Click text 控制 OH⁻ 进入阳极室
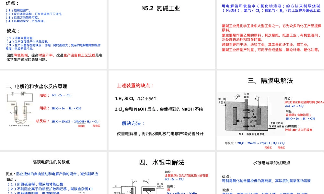Viewport: 324px width, 194px height. [x=299, y=130]
